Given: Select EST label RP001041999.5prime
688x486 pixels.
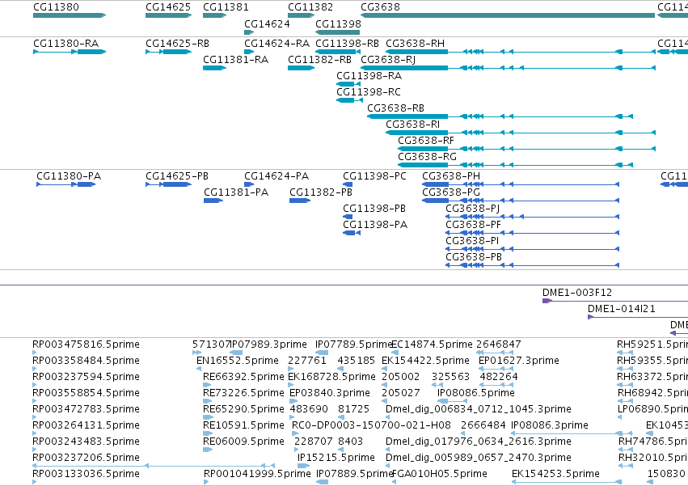Looking at the screenshot, I should point(257,474).
